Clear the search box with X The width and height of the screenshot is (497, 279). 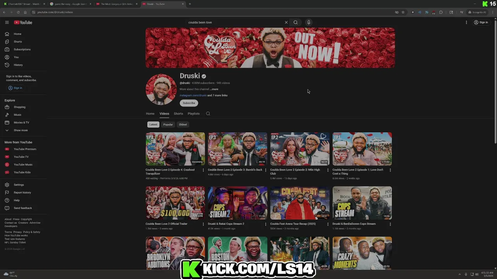286,22
